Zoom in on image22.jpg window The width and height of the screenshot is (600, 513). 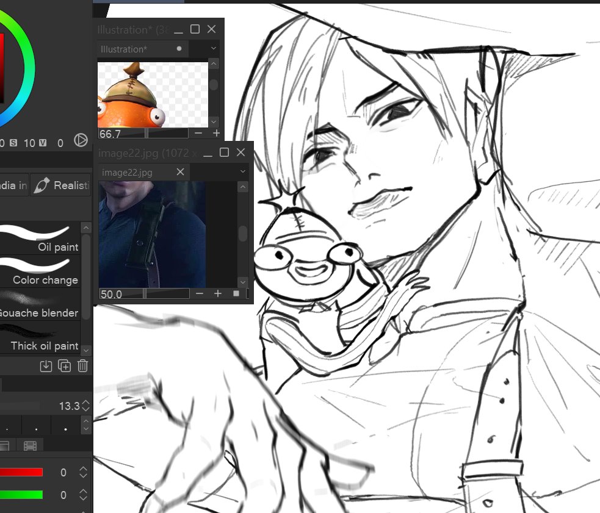tap(218, 293)
